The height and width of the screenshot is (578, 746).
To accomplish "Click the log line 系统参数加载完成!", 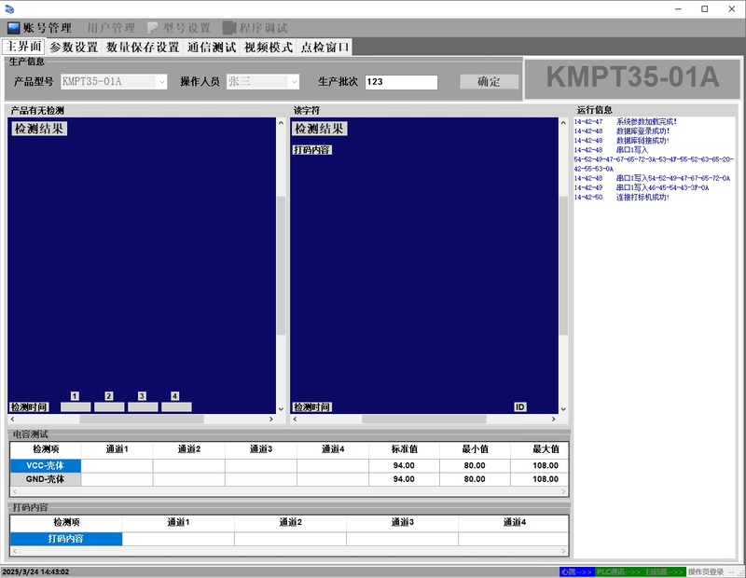I will [x=646, y=122].
